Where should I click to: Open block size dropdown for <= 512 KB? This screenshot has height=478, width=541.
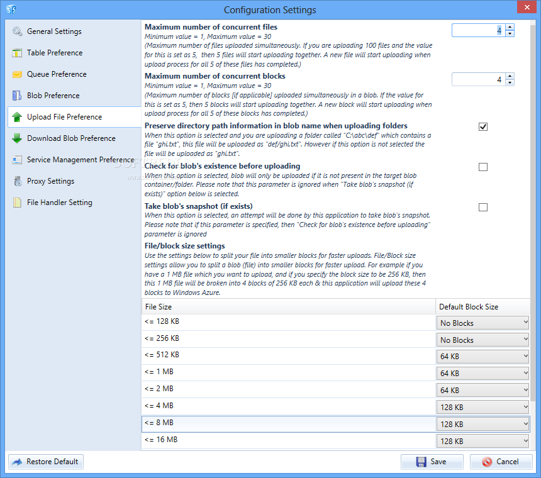click(x=482, y=356)
